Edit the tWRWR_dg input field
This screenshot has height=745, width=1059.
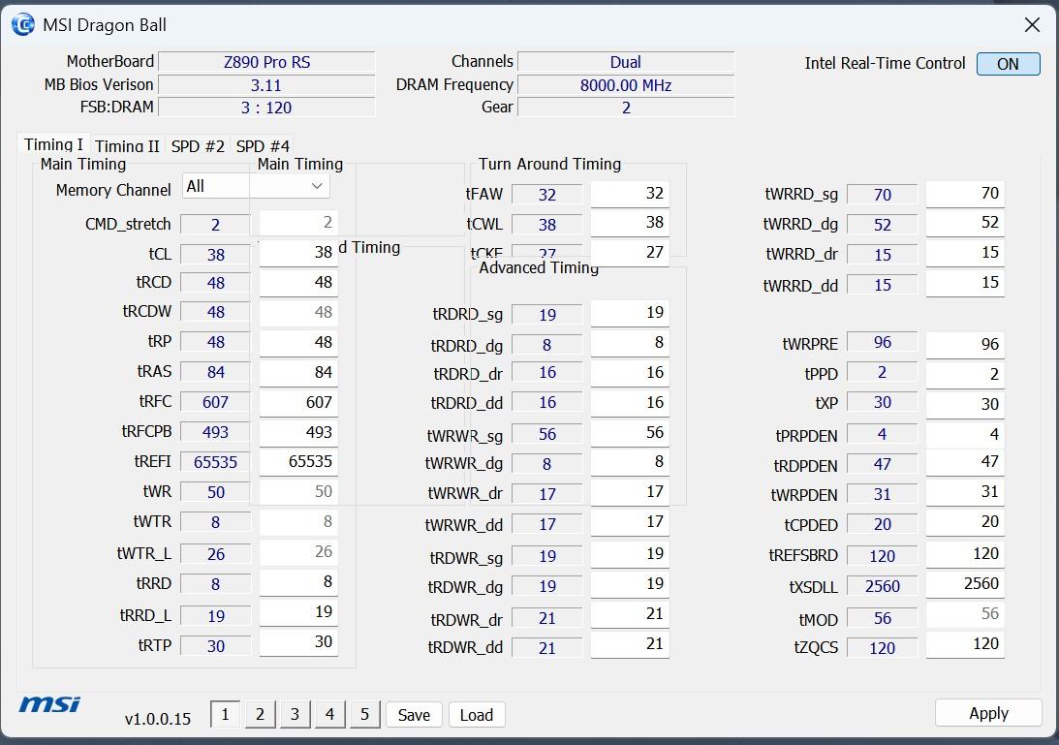pyautogui.click(x=630, y=462)
